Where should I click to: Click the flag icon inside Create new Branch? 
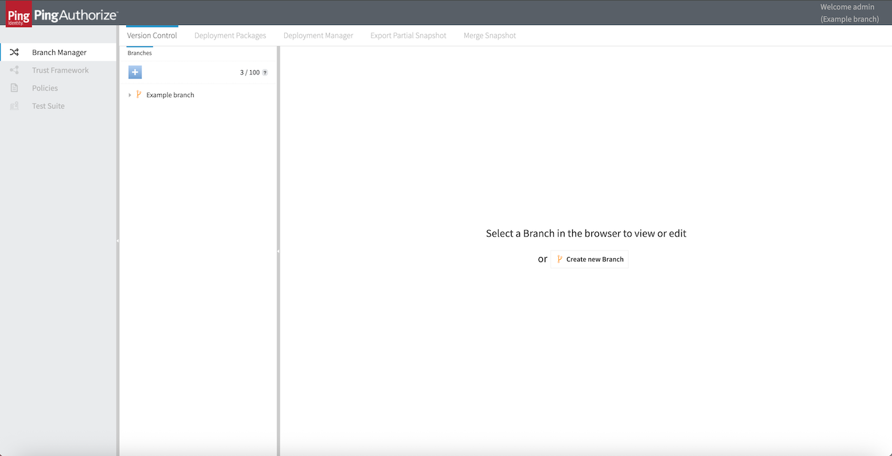[559, 259]
